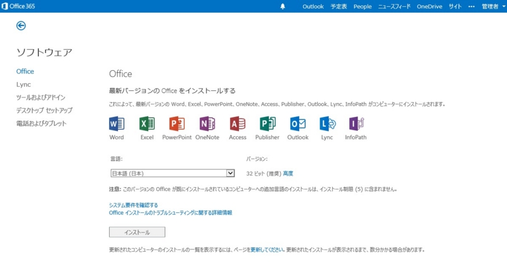Click the 32 ビット (推奨) version text

[x=264, y=174]
